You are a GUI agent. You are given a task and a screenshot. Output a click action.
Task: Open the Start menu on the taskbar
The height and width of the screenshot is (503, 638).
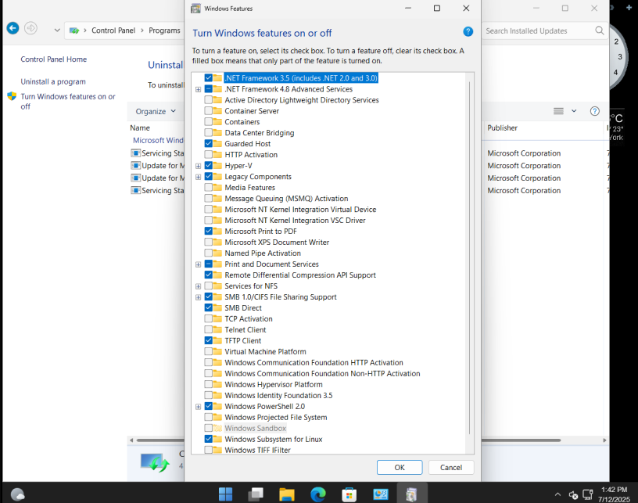(x=225, y=494)
